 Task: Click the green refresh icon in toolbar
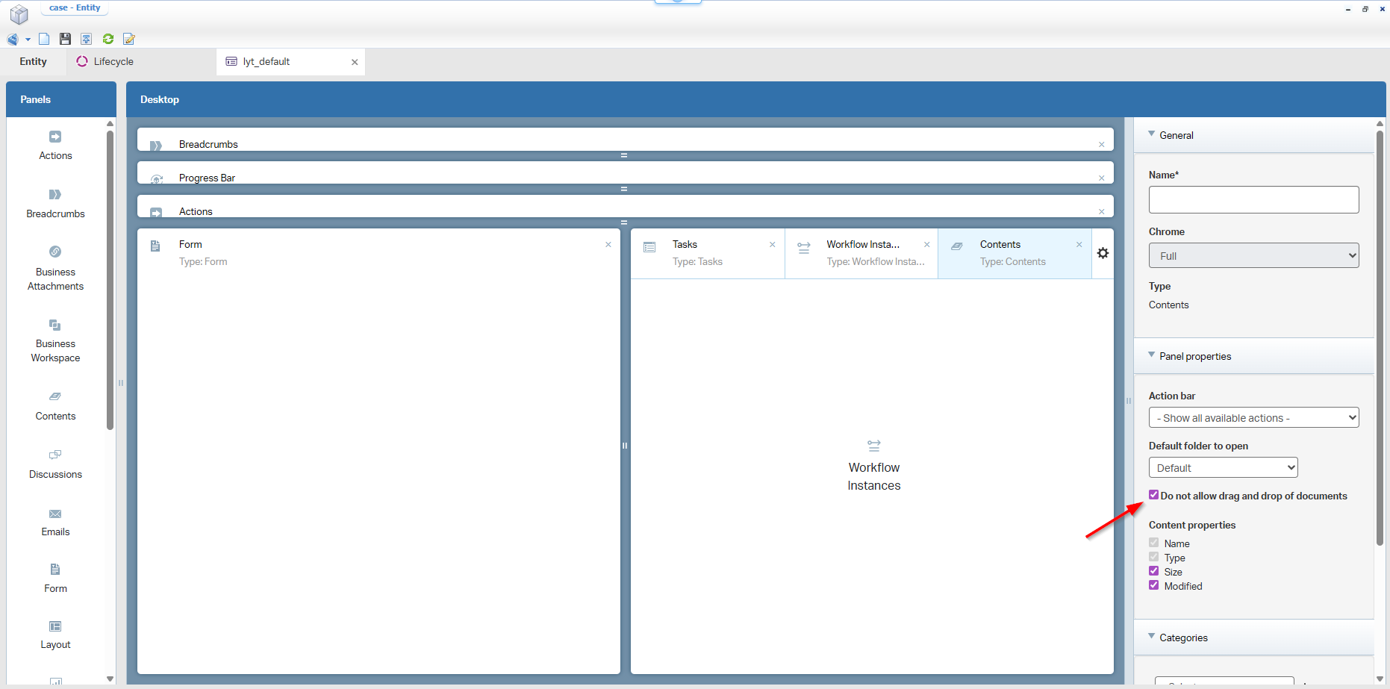[x=108, y=39]
